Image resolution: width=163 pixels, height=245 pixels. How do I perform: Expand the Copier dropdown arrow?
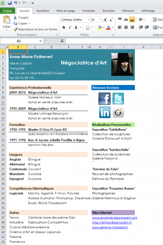29,23
